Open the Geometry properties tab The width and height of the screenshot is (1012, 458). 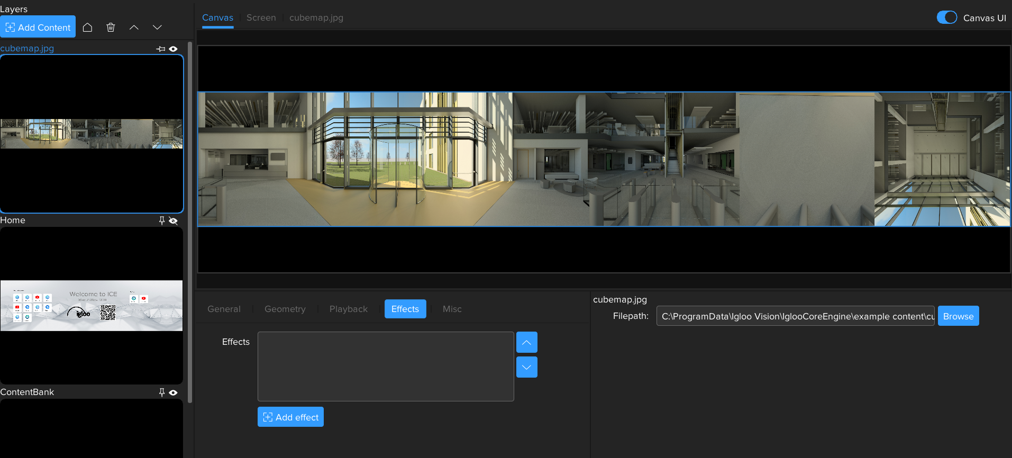(x=285, y=309)
